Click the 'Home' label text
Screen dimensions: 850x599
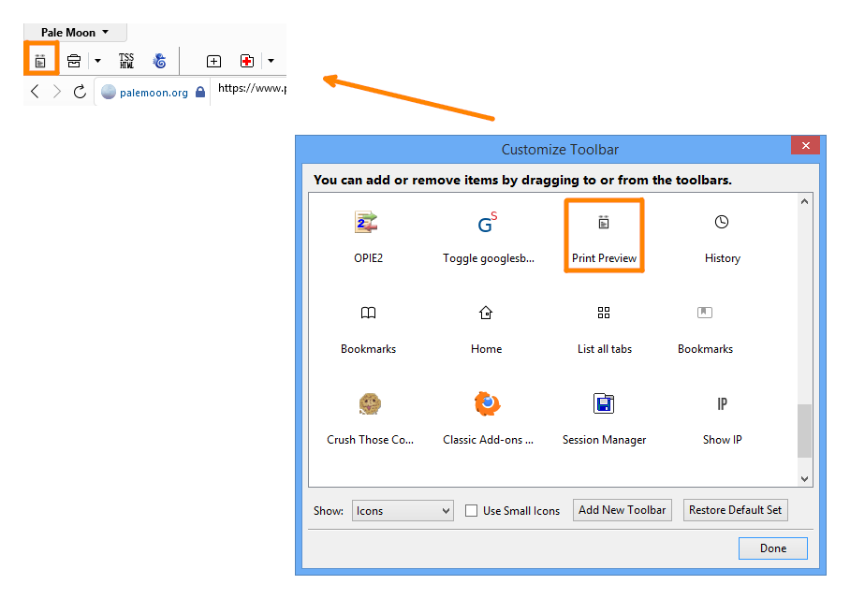click(x=486, y=349)
